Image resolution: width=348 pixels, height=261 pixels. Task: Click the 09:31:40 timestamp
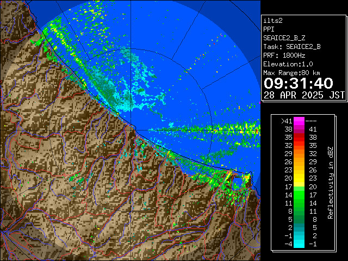pyautogui.click(x=299, y=83)
